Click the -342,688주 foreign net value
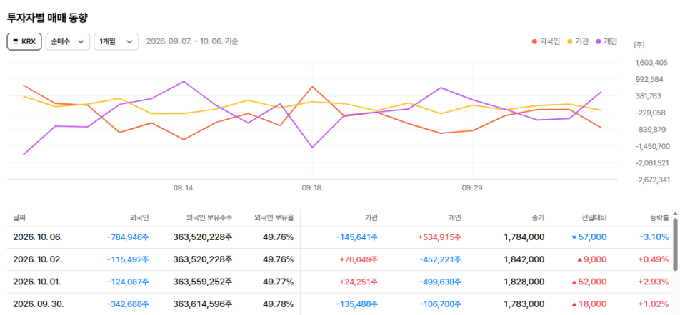 pyautogui.click(x=128, y=304)
